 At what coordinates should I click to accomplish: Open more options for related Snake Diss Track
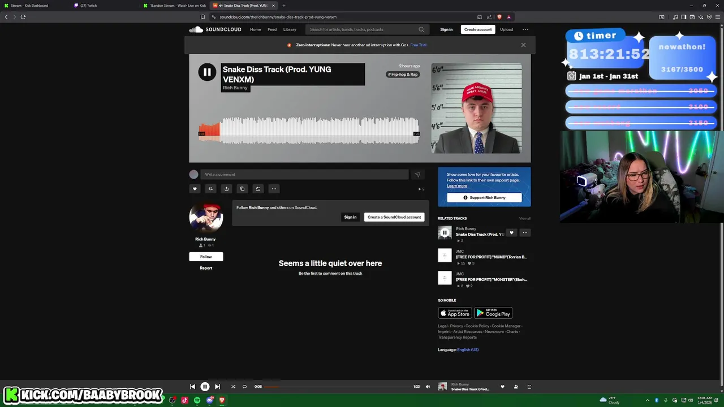(x=525, y=232)
